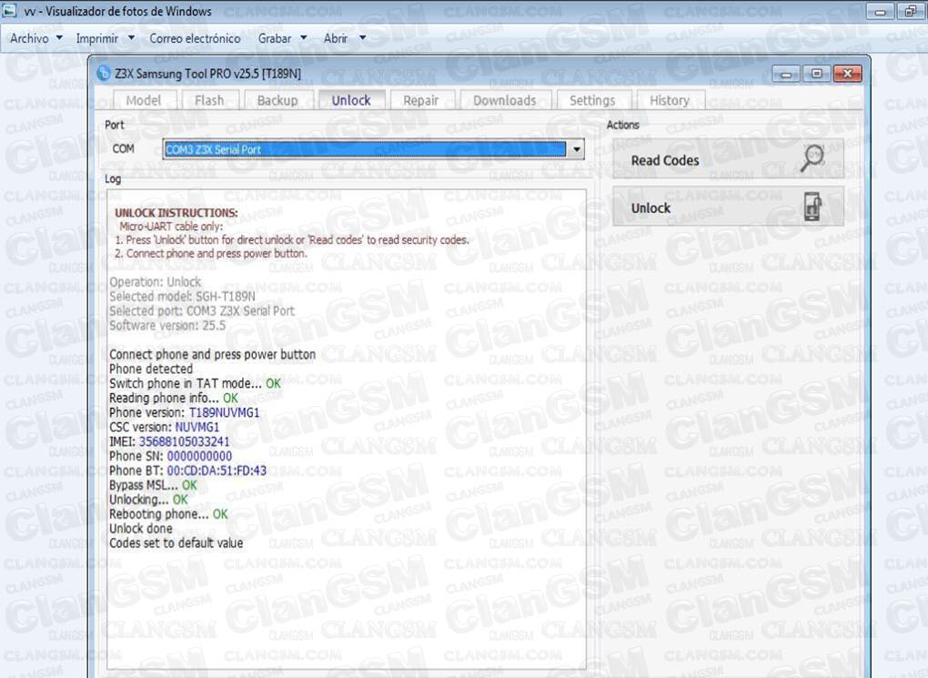Click the 'Bypass MSL... OK' log line

(x=153, y=485)
